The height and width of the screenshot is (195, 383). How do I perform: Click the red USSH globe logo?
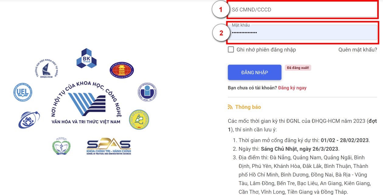(x=122, y=70)
